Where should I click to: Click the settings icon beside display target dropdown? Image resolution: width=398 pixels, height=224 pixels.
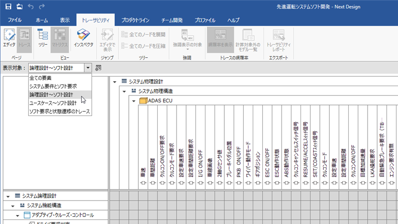coord(98,68)
